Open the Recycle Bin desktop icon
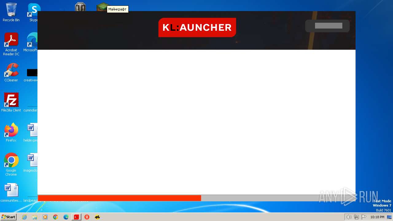Image resolution: width=393 pixels, height=221 pixels. (11, 12)
